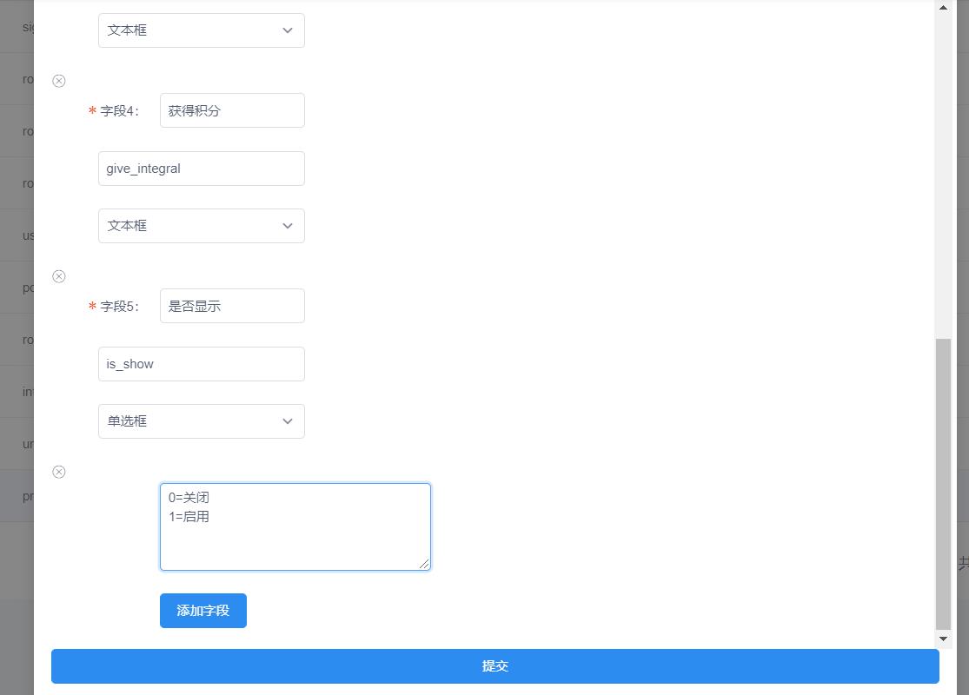This screenshot has width=969, height=695.
Task: Remove field 5 using its circular delete icon
Action: pos(58,276)
